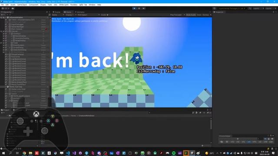Adjust the ChronoHelper time scale slider
This screenshot has width=278, height=156.
[238, 139]
